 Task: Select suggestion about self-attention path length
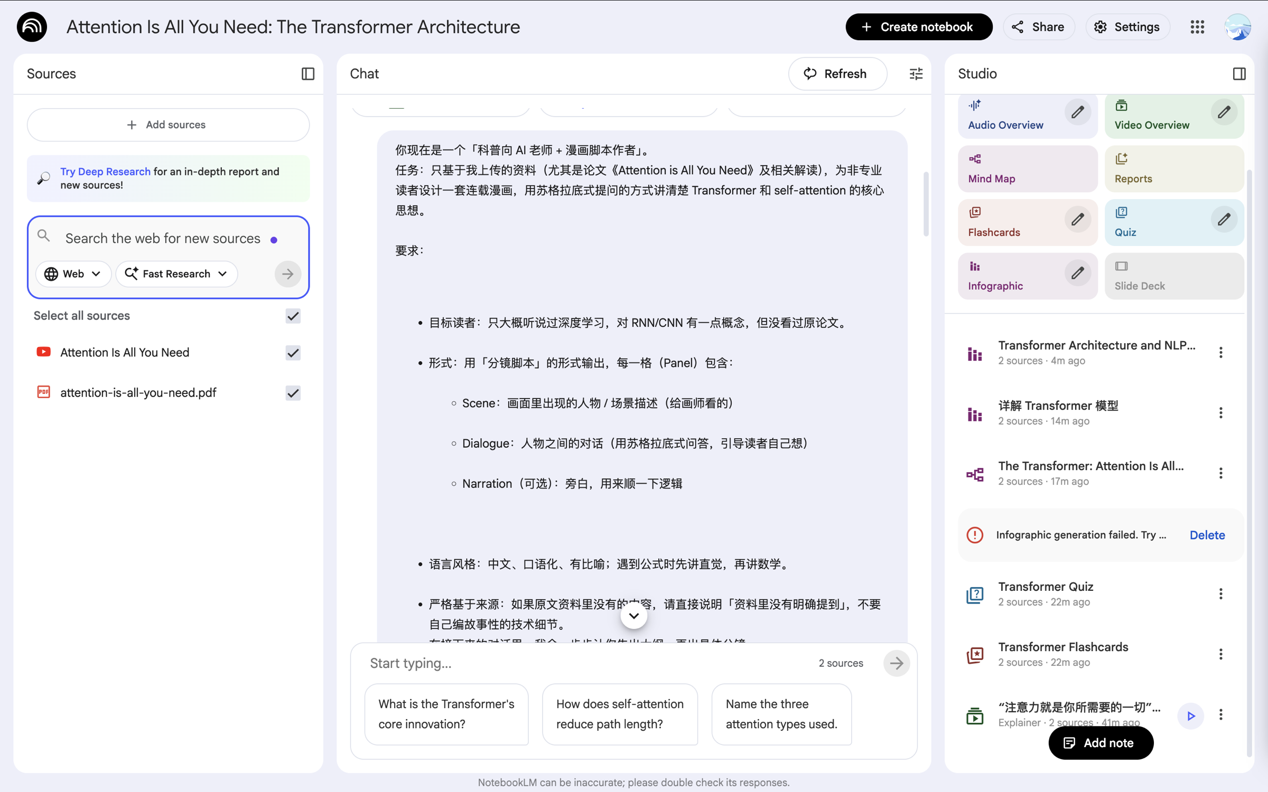620,714
